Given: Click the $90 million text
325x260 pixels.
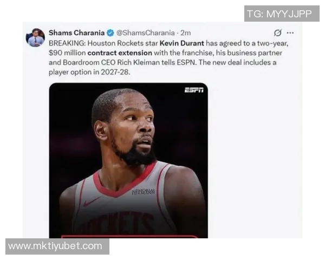Looking at the screenshot, I should point(67,53).
